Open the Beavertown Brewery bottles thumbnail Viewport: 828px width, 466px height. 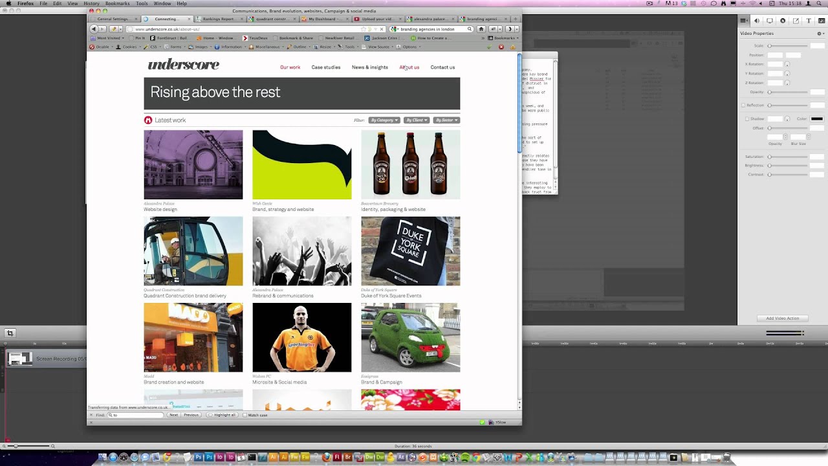click(410, 164)
